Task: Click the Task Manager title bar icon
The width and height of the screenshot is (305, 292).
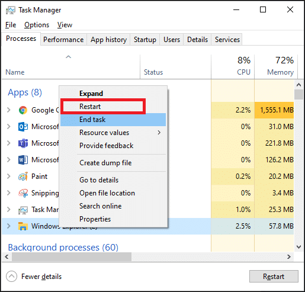Action: pos(11,10)
